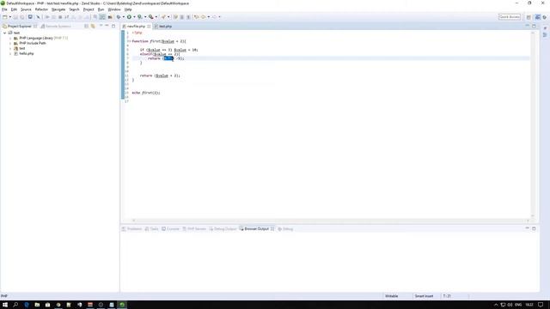550x309 pixels.
Task: Open the Run menu
Action: point(101,9)
